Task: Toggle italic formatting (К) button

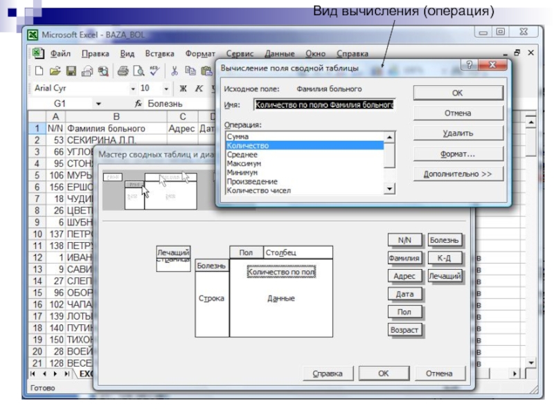Action: [197, 89]
